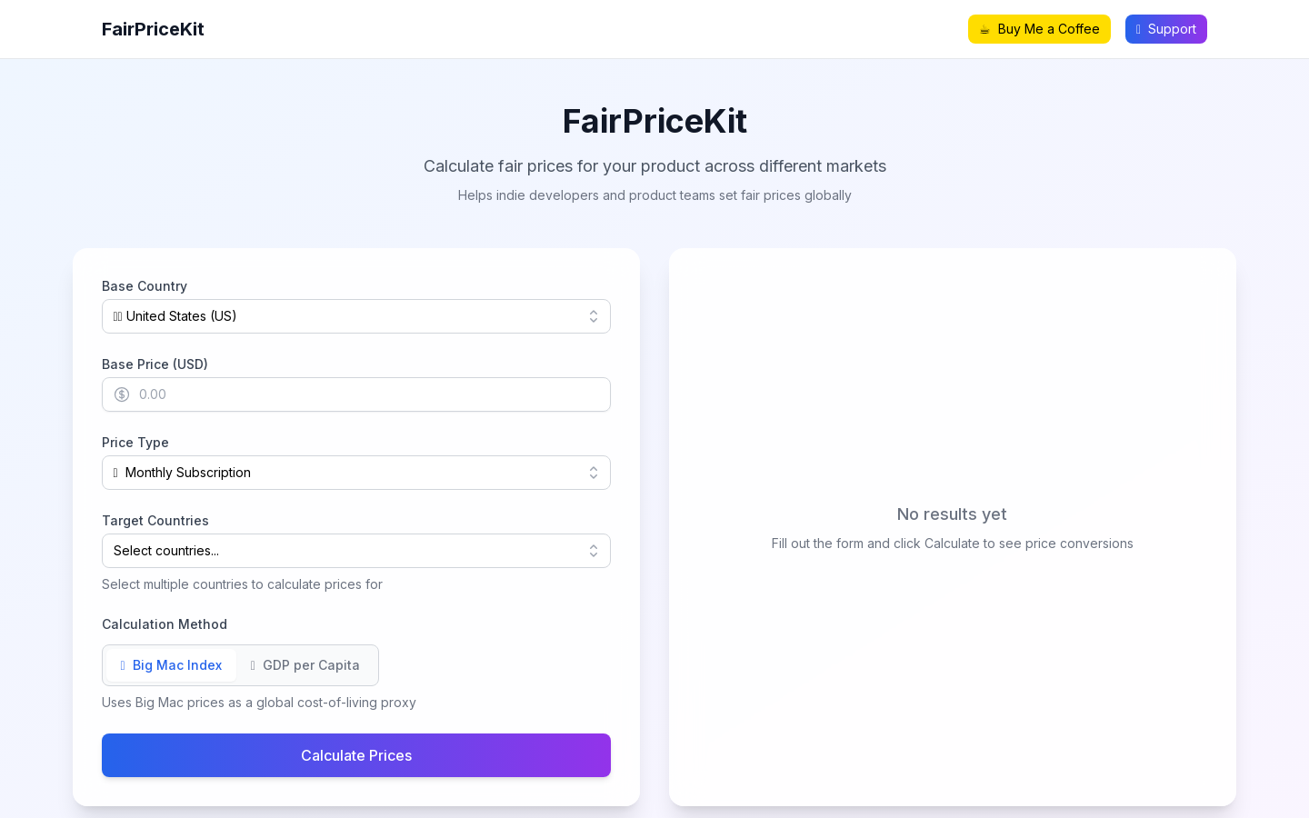Click the FairPriceKit logo in the header
The image size is (1309, 818).
coord(153,29)
